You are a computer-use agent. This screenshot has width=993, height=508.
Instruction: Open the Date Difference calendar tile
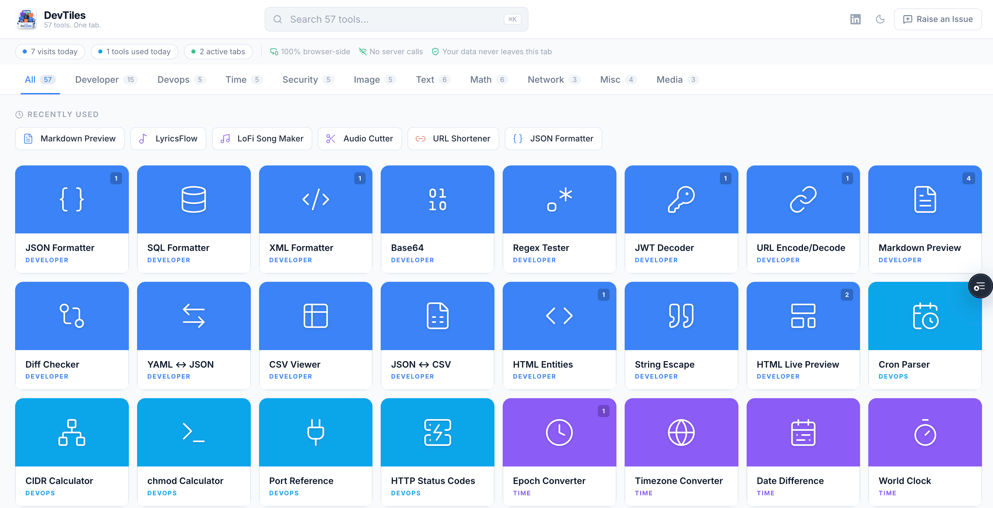pyautogui.click(x=803, y=452)
